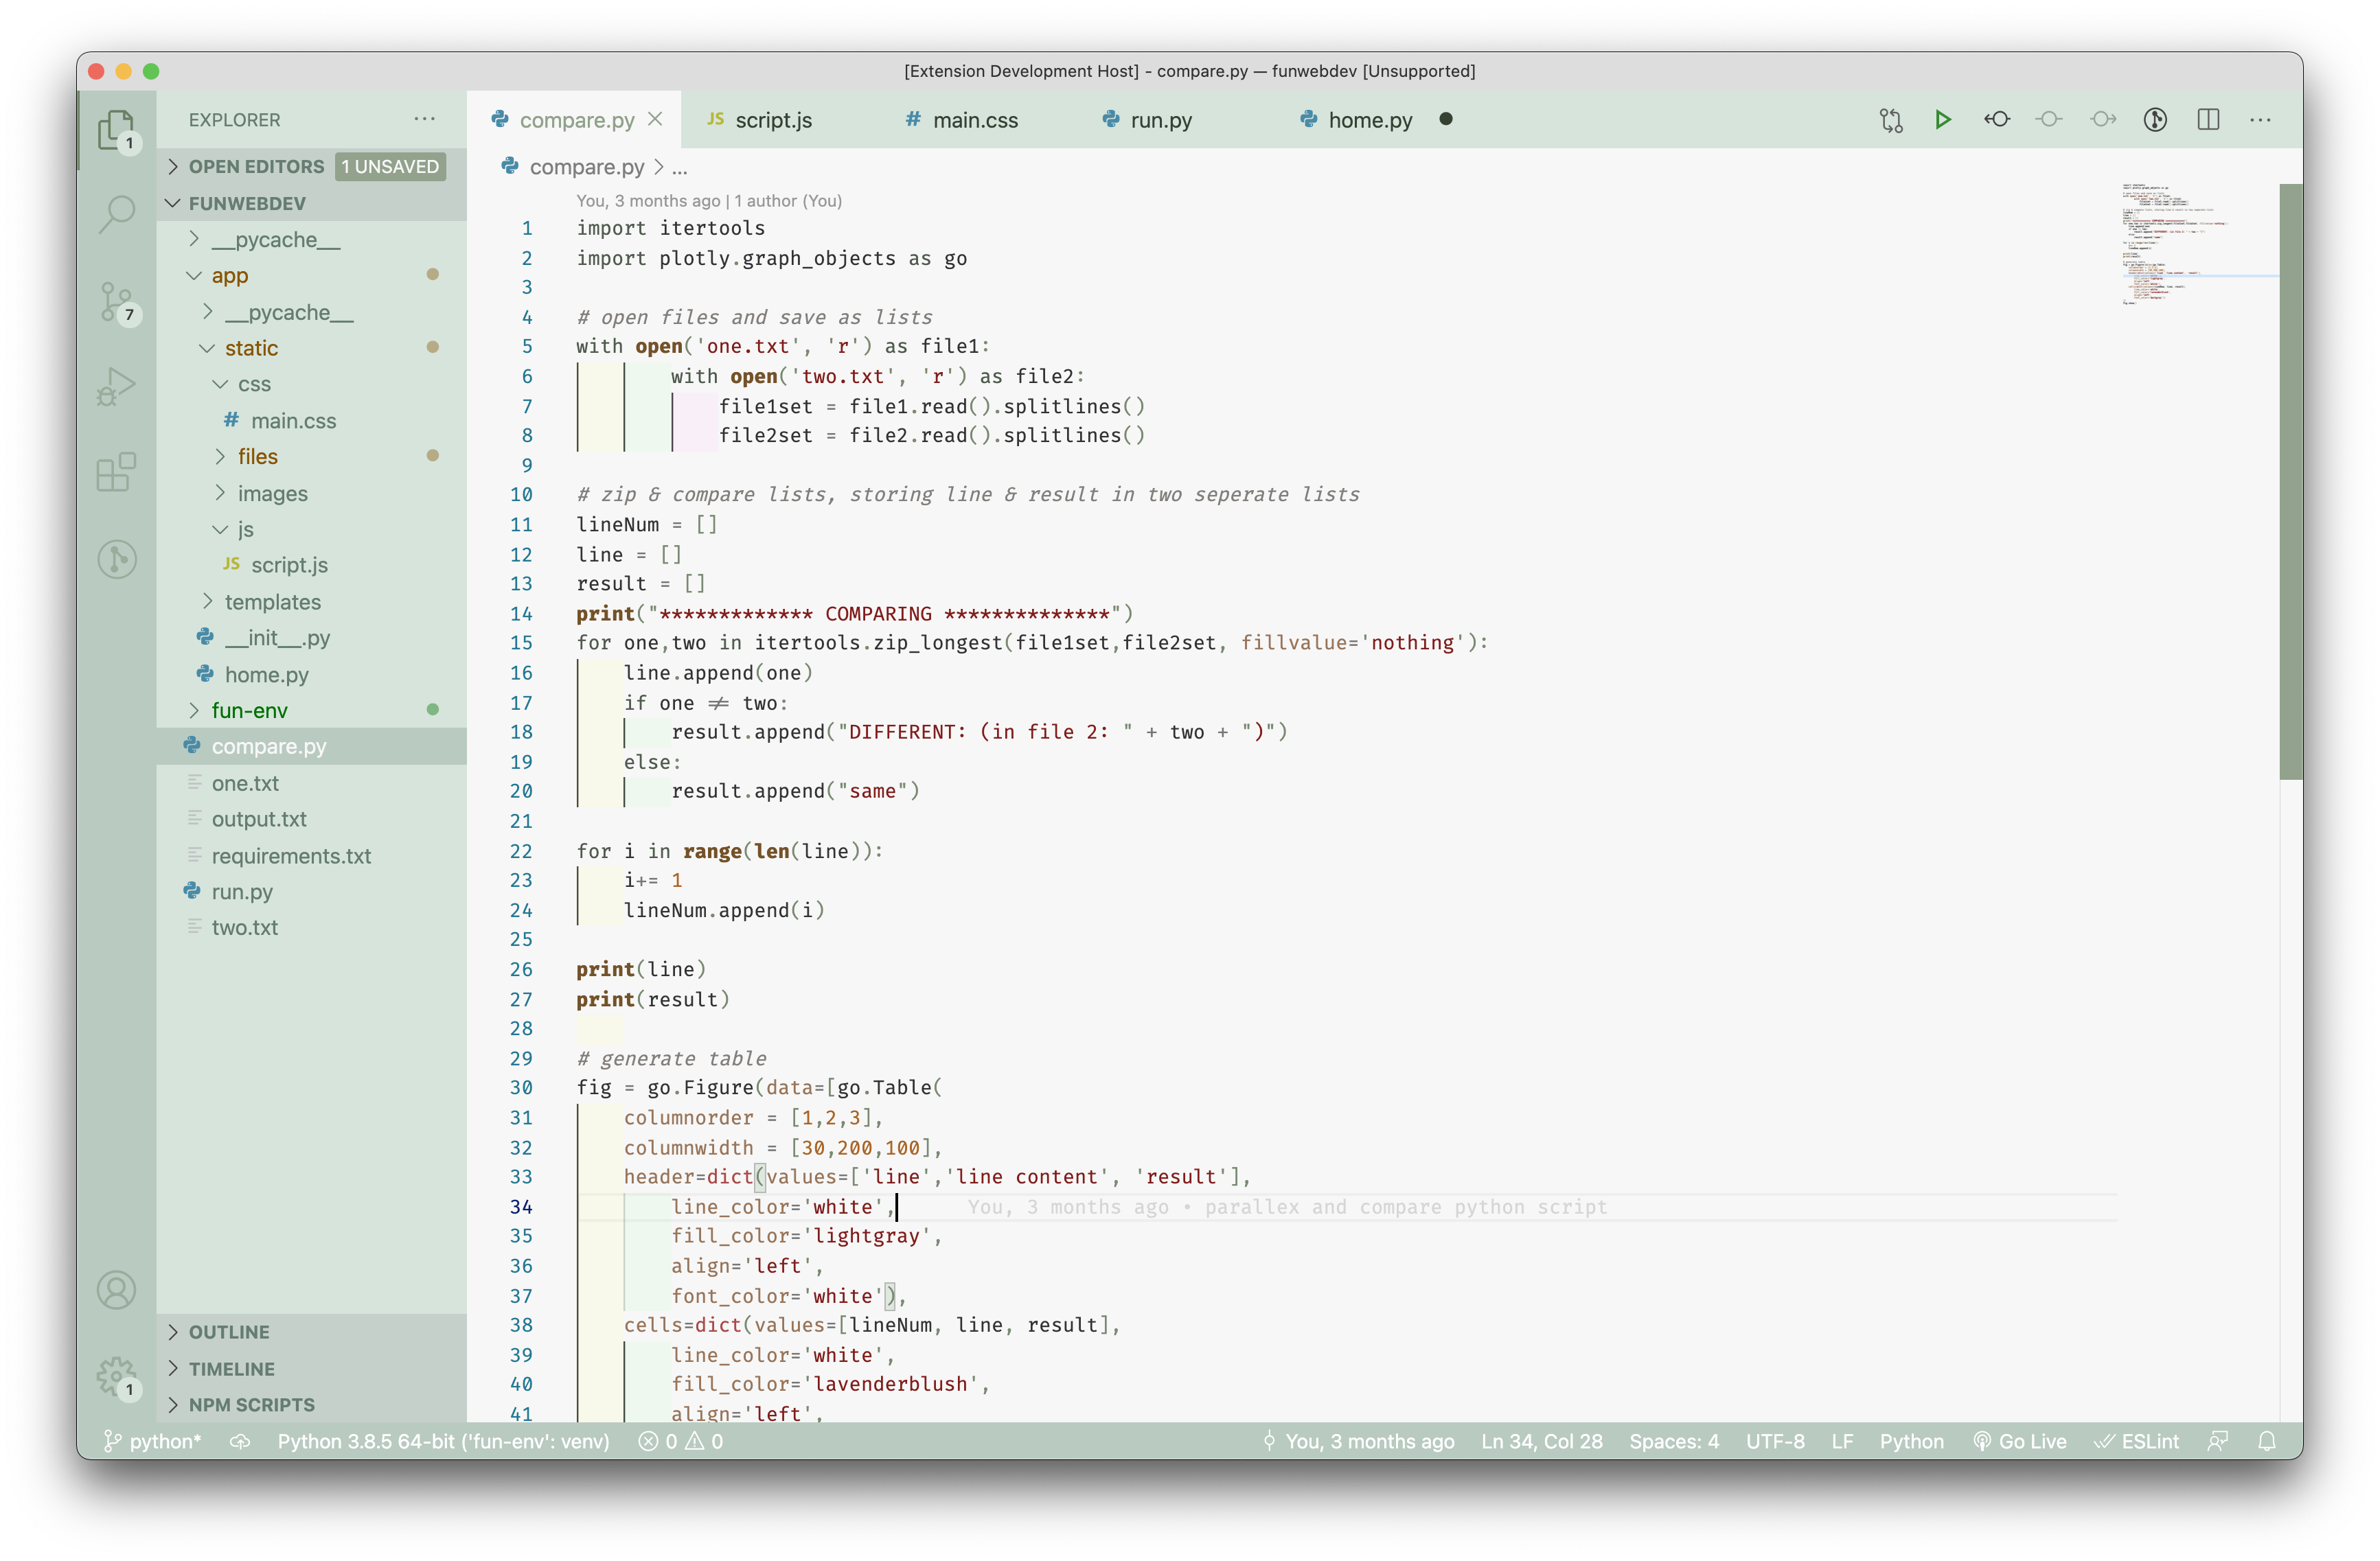Open the Explorer view in activity bar
The image size is (2380, 1561).
click(x=116, y=129)
